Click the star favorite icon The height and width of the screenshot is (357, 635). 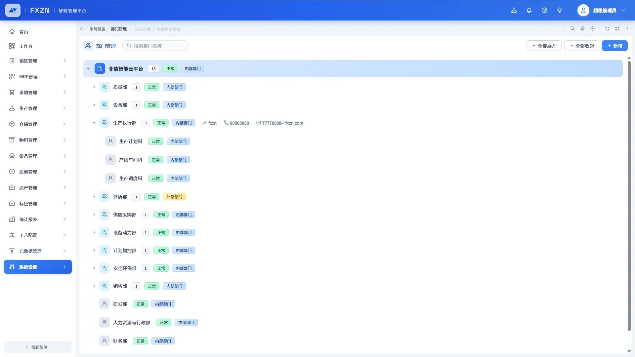coord(583,29)
